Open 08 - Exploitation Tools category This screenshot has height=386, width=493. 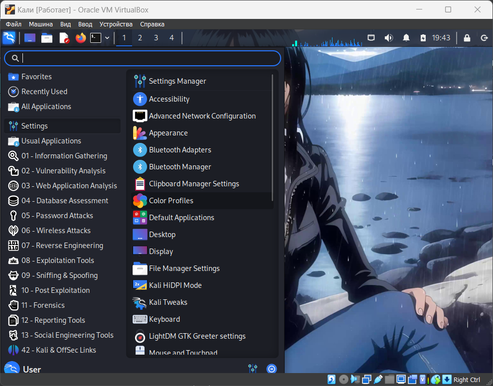[63, 260]
